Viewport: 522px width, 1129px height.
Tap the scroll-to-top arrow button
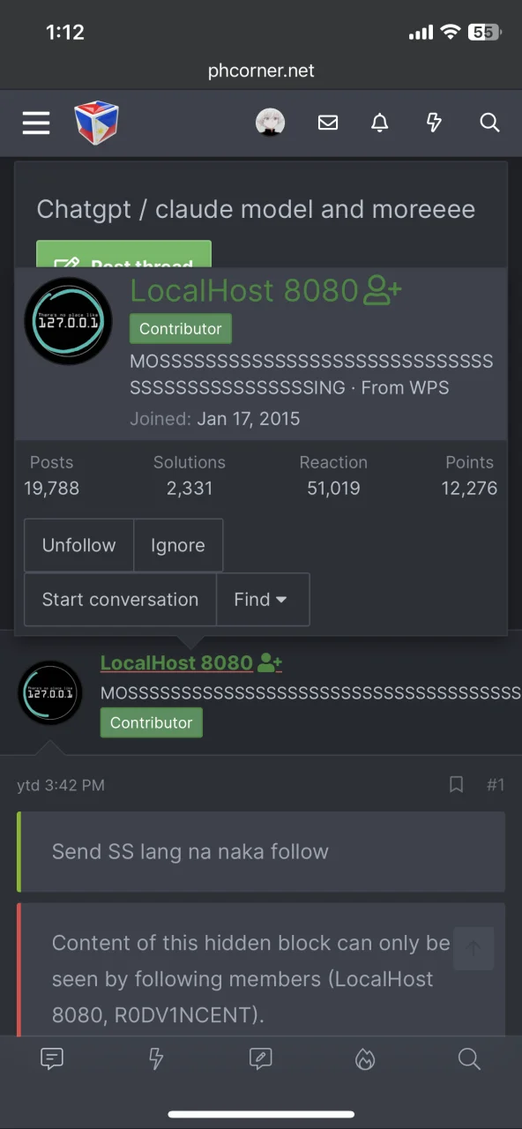[474, 948]
